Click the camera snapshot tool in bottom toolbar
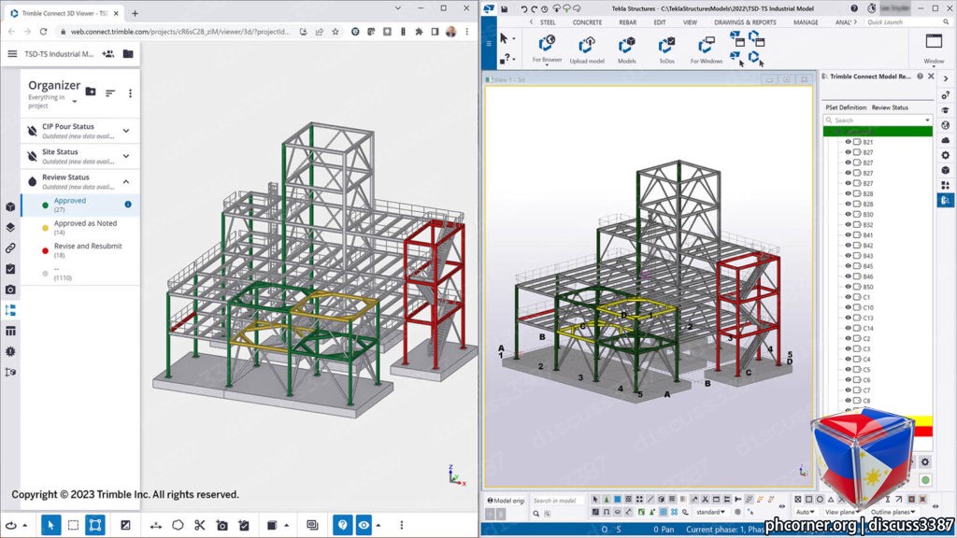The height and width of the screenshot is (538, 957). pyautogui.click(x=222, y=525)
